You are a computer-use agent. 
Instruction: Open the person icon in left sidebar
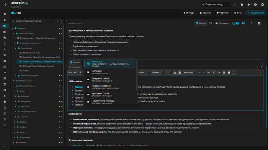pyautogui.click(x=5, y=43)
